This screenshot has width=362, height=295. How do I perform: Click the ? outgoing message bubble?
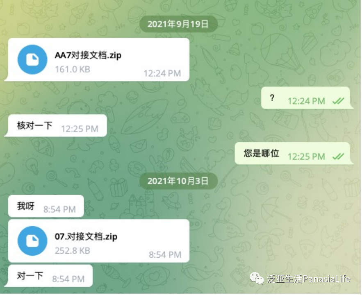click(x=307, y=98)
